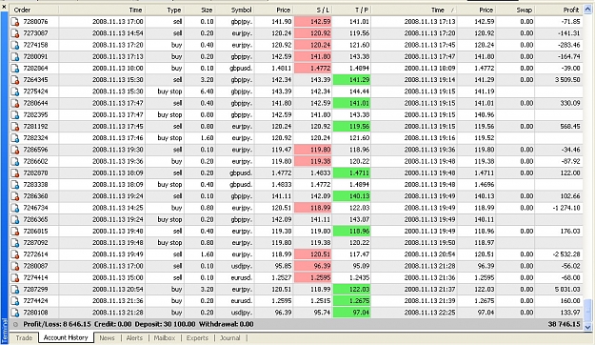Click highlighted T/P value 1.2675
The height and width of the screenshot is (345, 595).
tap(351, 301)
